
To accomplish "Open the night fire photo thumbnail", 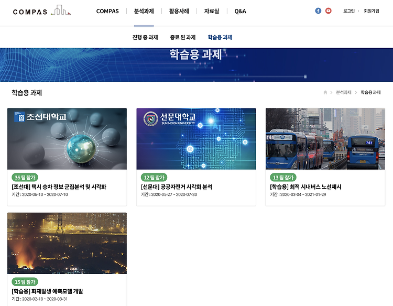I will [67, 243].
